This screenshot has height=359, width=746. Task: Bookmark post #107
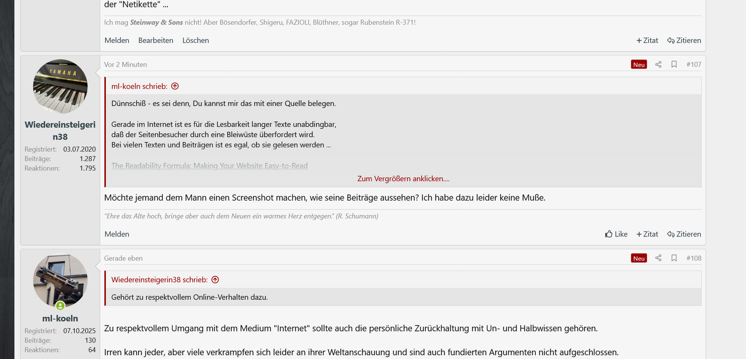674,64
